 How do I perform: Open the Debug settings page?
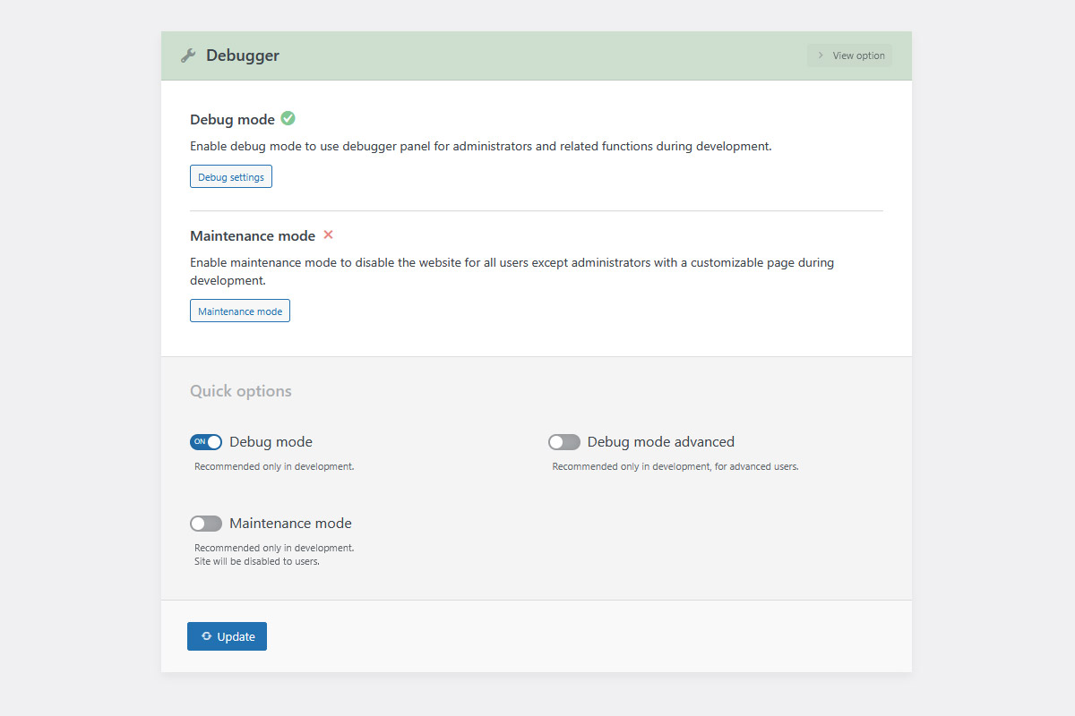point(231,177)
